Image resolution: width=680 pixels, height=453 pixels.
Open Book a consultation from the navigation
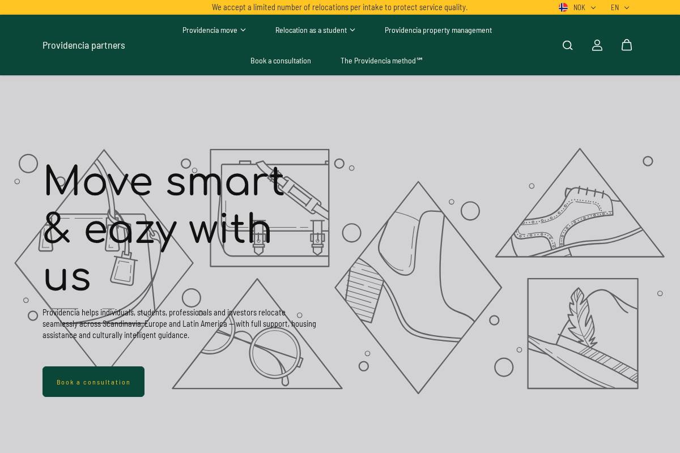[280, 61]
